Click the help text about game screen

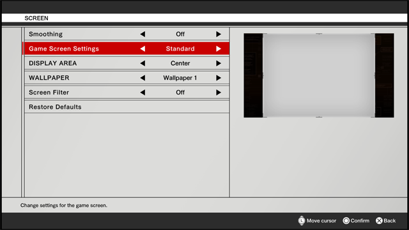click(64, 206)
